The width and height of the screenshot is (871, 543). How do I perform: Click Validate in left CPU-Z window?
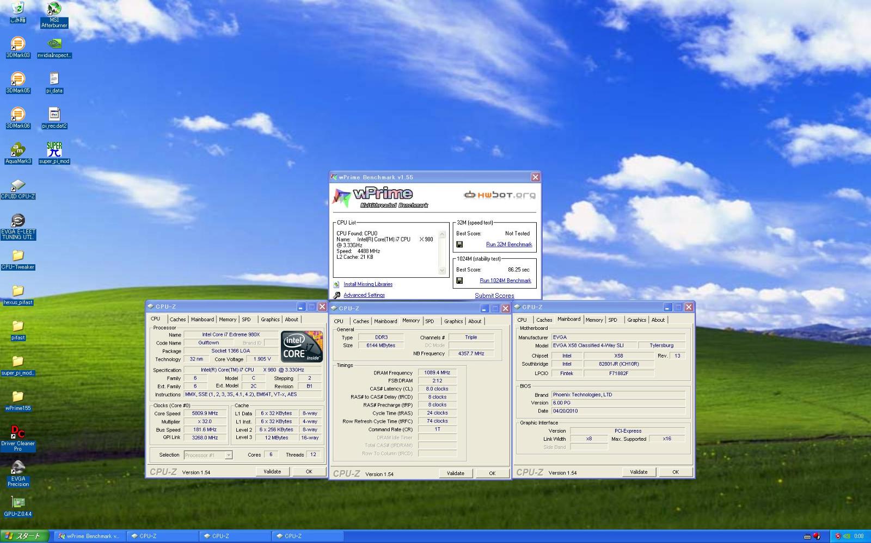pyautogui.click(x=272, y=472)
